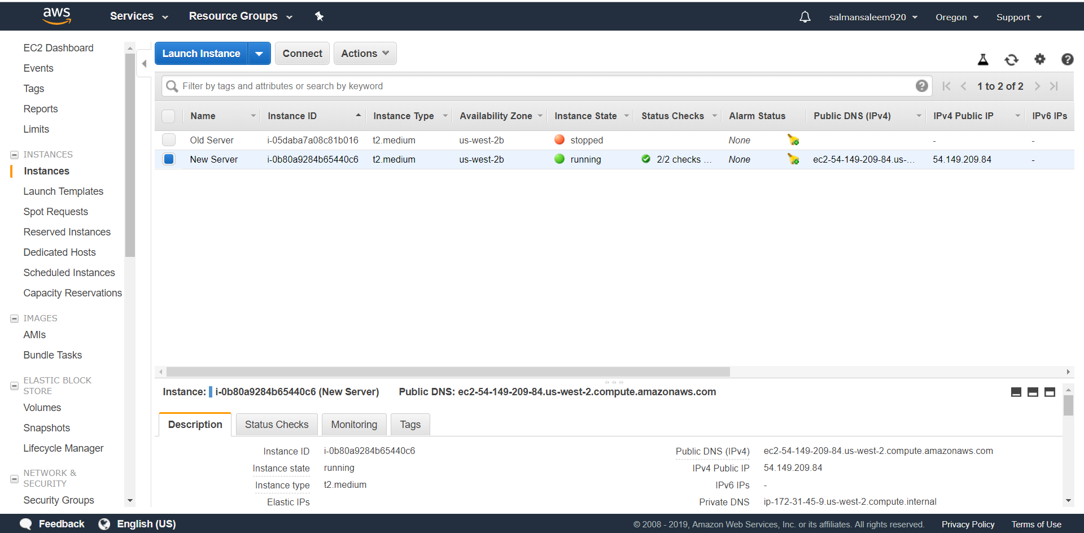The height and width of the screenshot is (533, 1084).
Task: Click the help question mark icon at top right
Action: [x=1067, y=59]
